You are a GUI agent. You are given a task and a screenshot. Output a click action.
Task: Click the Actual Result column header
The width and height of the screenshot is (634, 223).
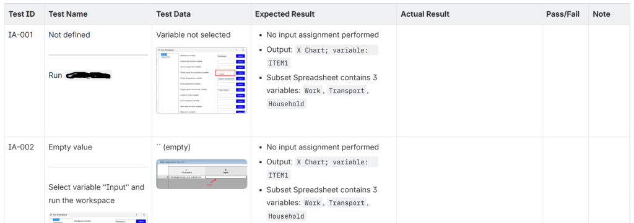[x=425, y=14]
